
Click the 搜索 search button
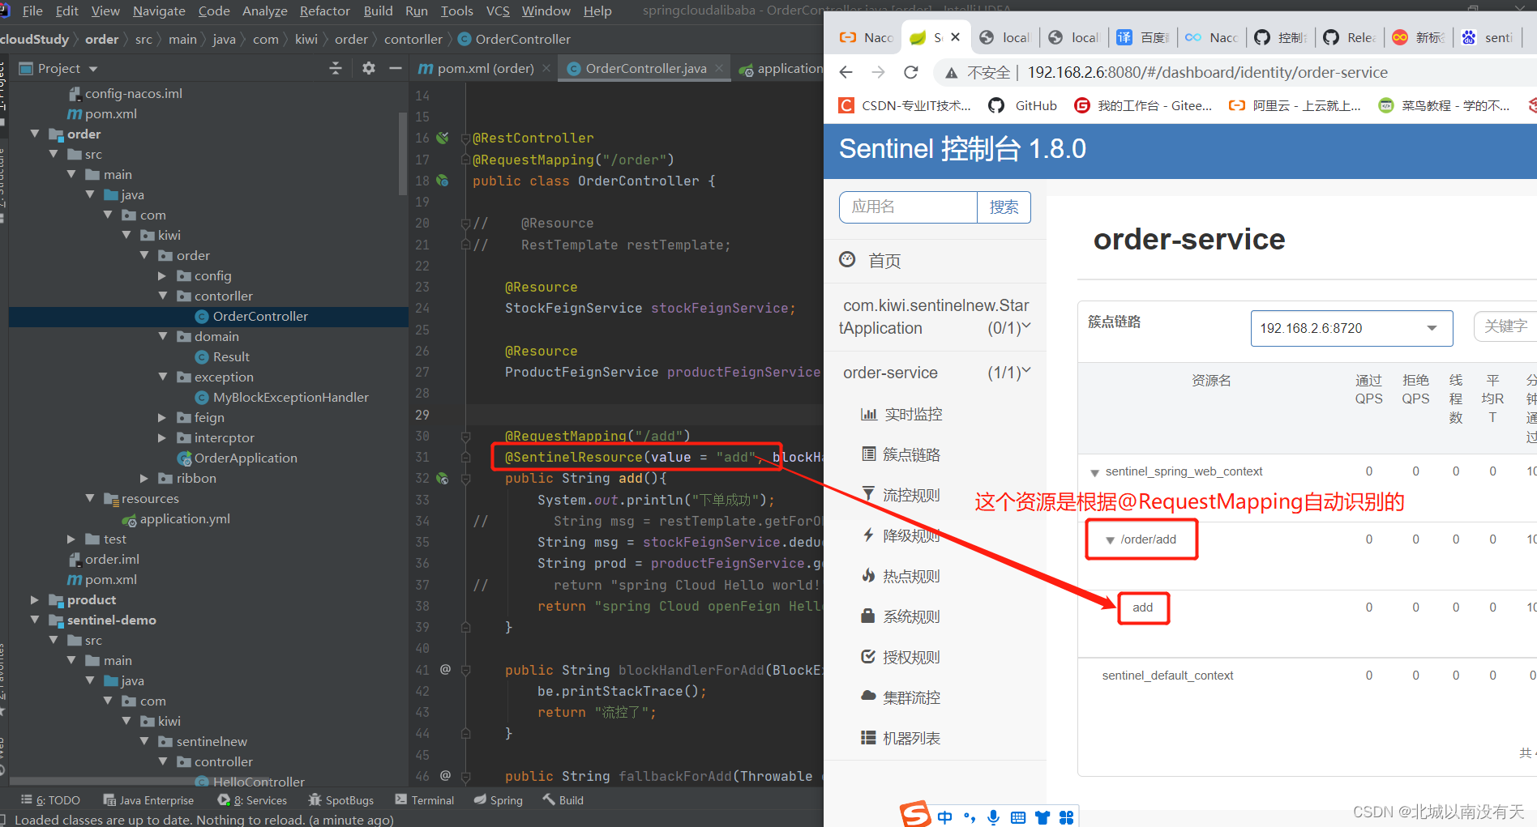1004,207
